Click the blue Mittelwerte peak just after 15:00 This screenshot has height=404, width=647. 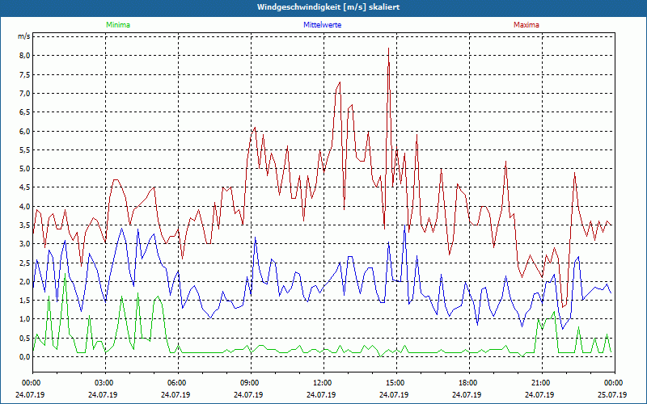pyautogui.click(x=405, y=225)
